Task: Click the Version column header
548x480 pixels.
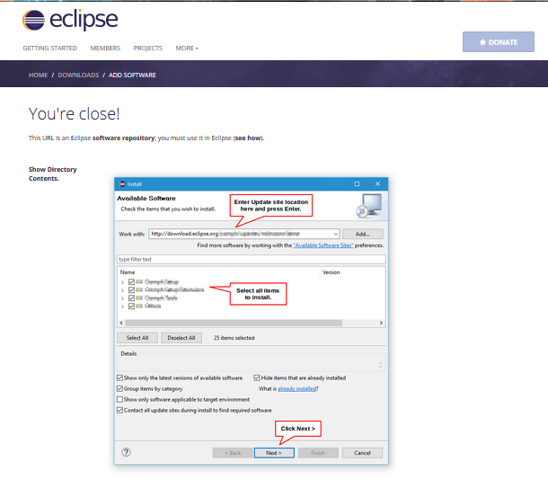Action: (331, 272)
